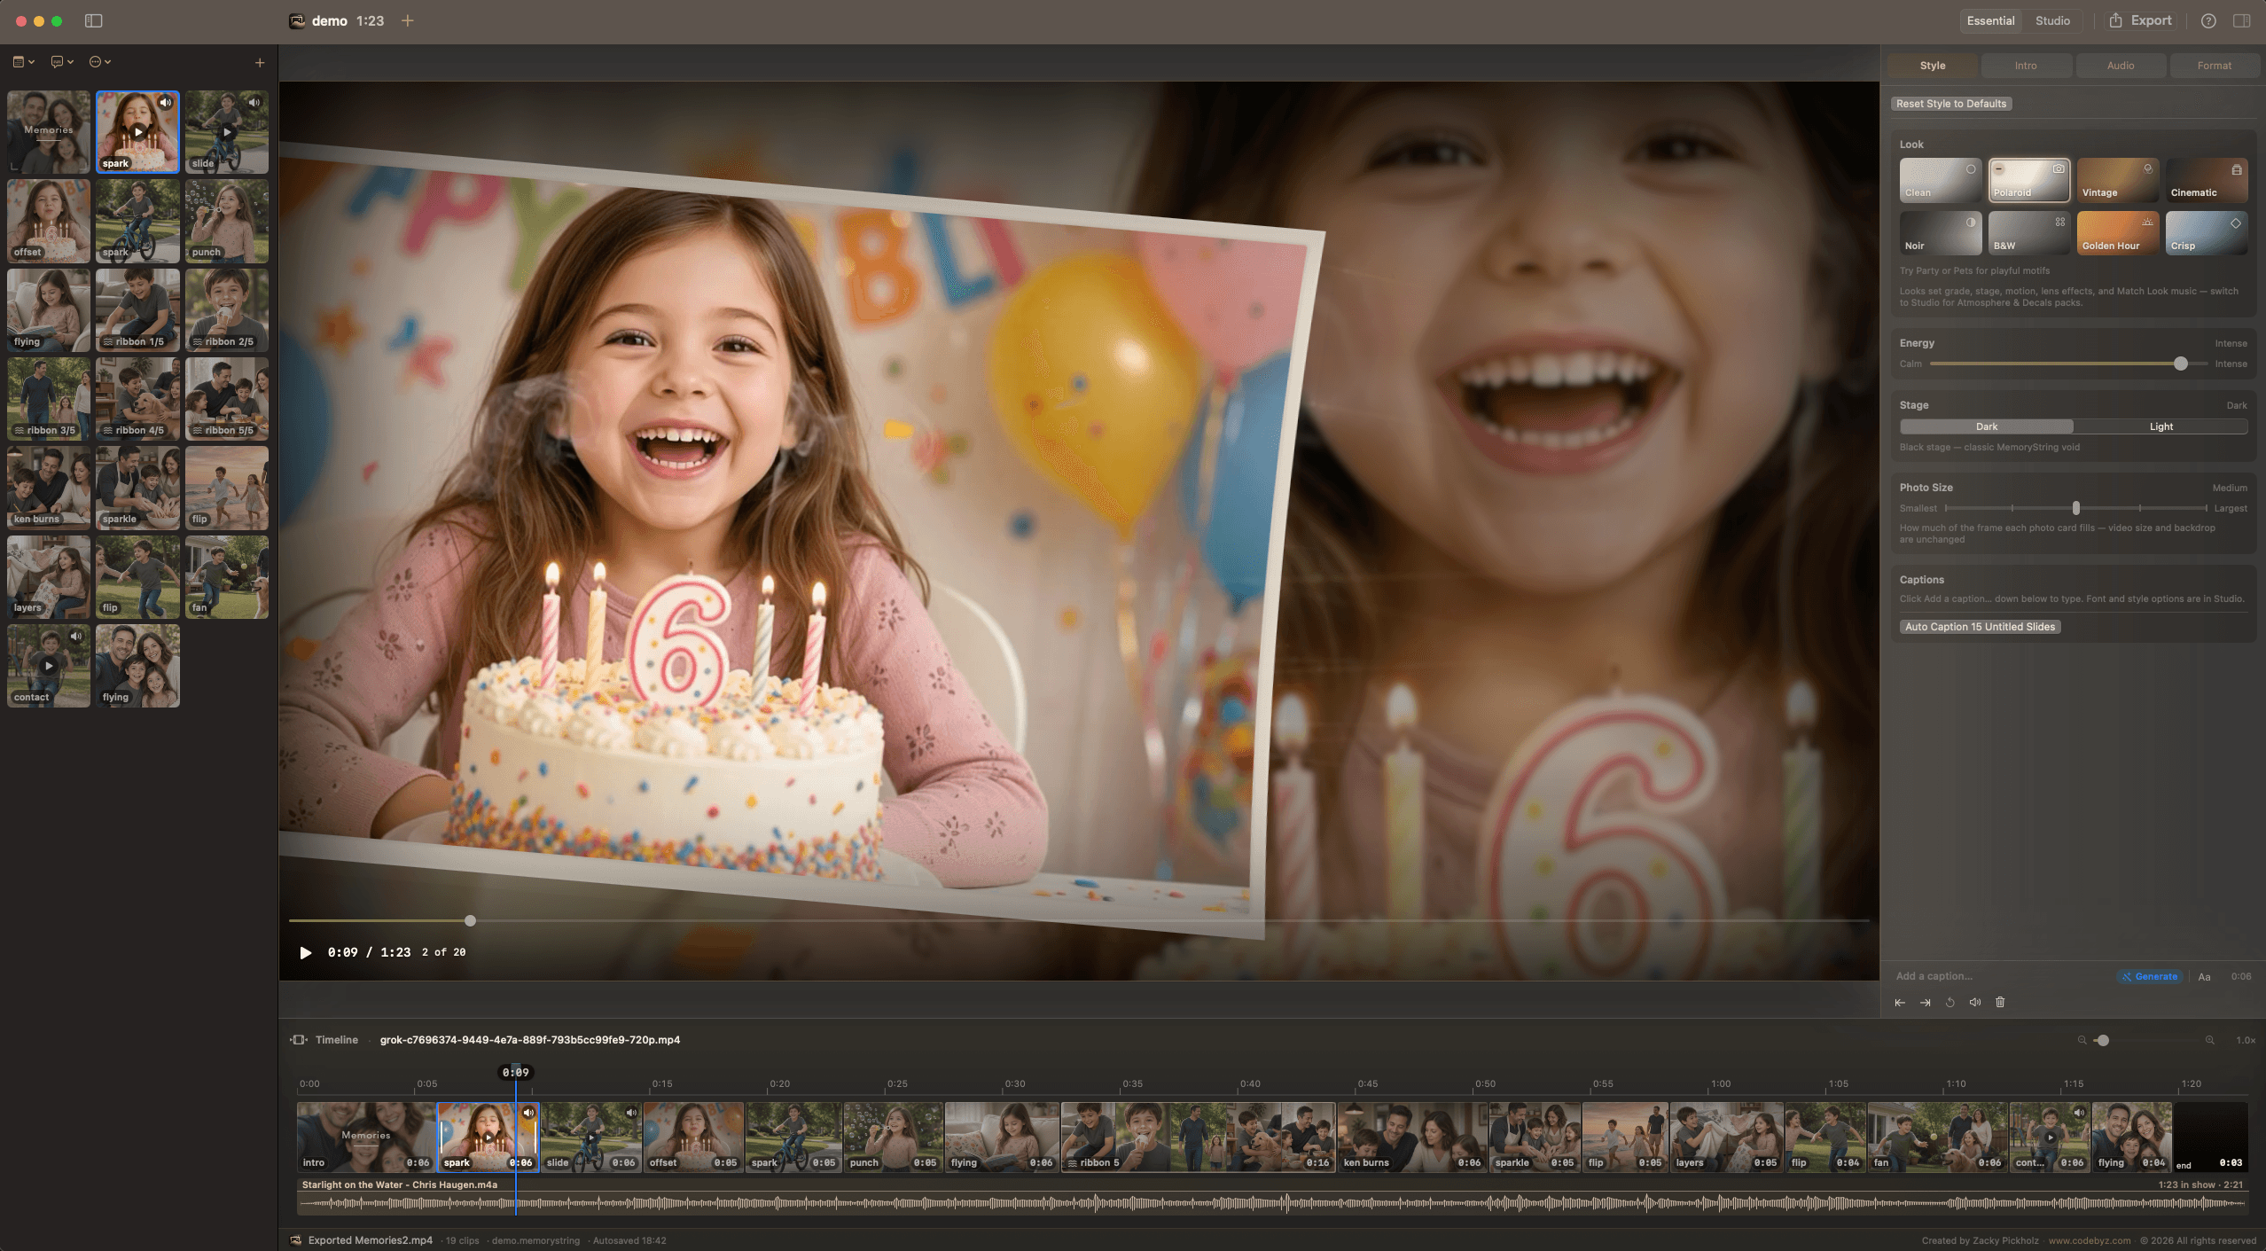Click the plus icon in media browser
The height and width of the screenshot is (1251, 2266).
(260, 62)
